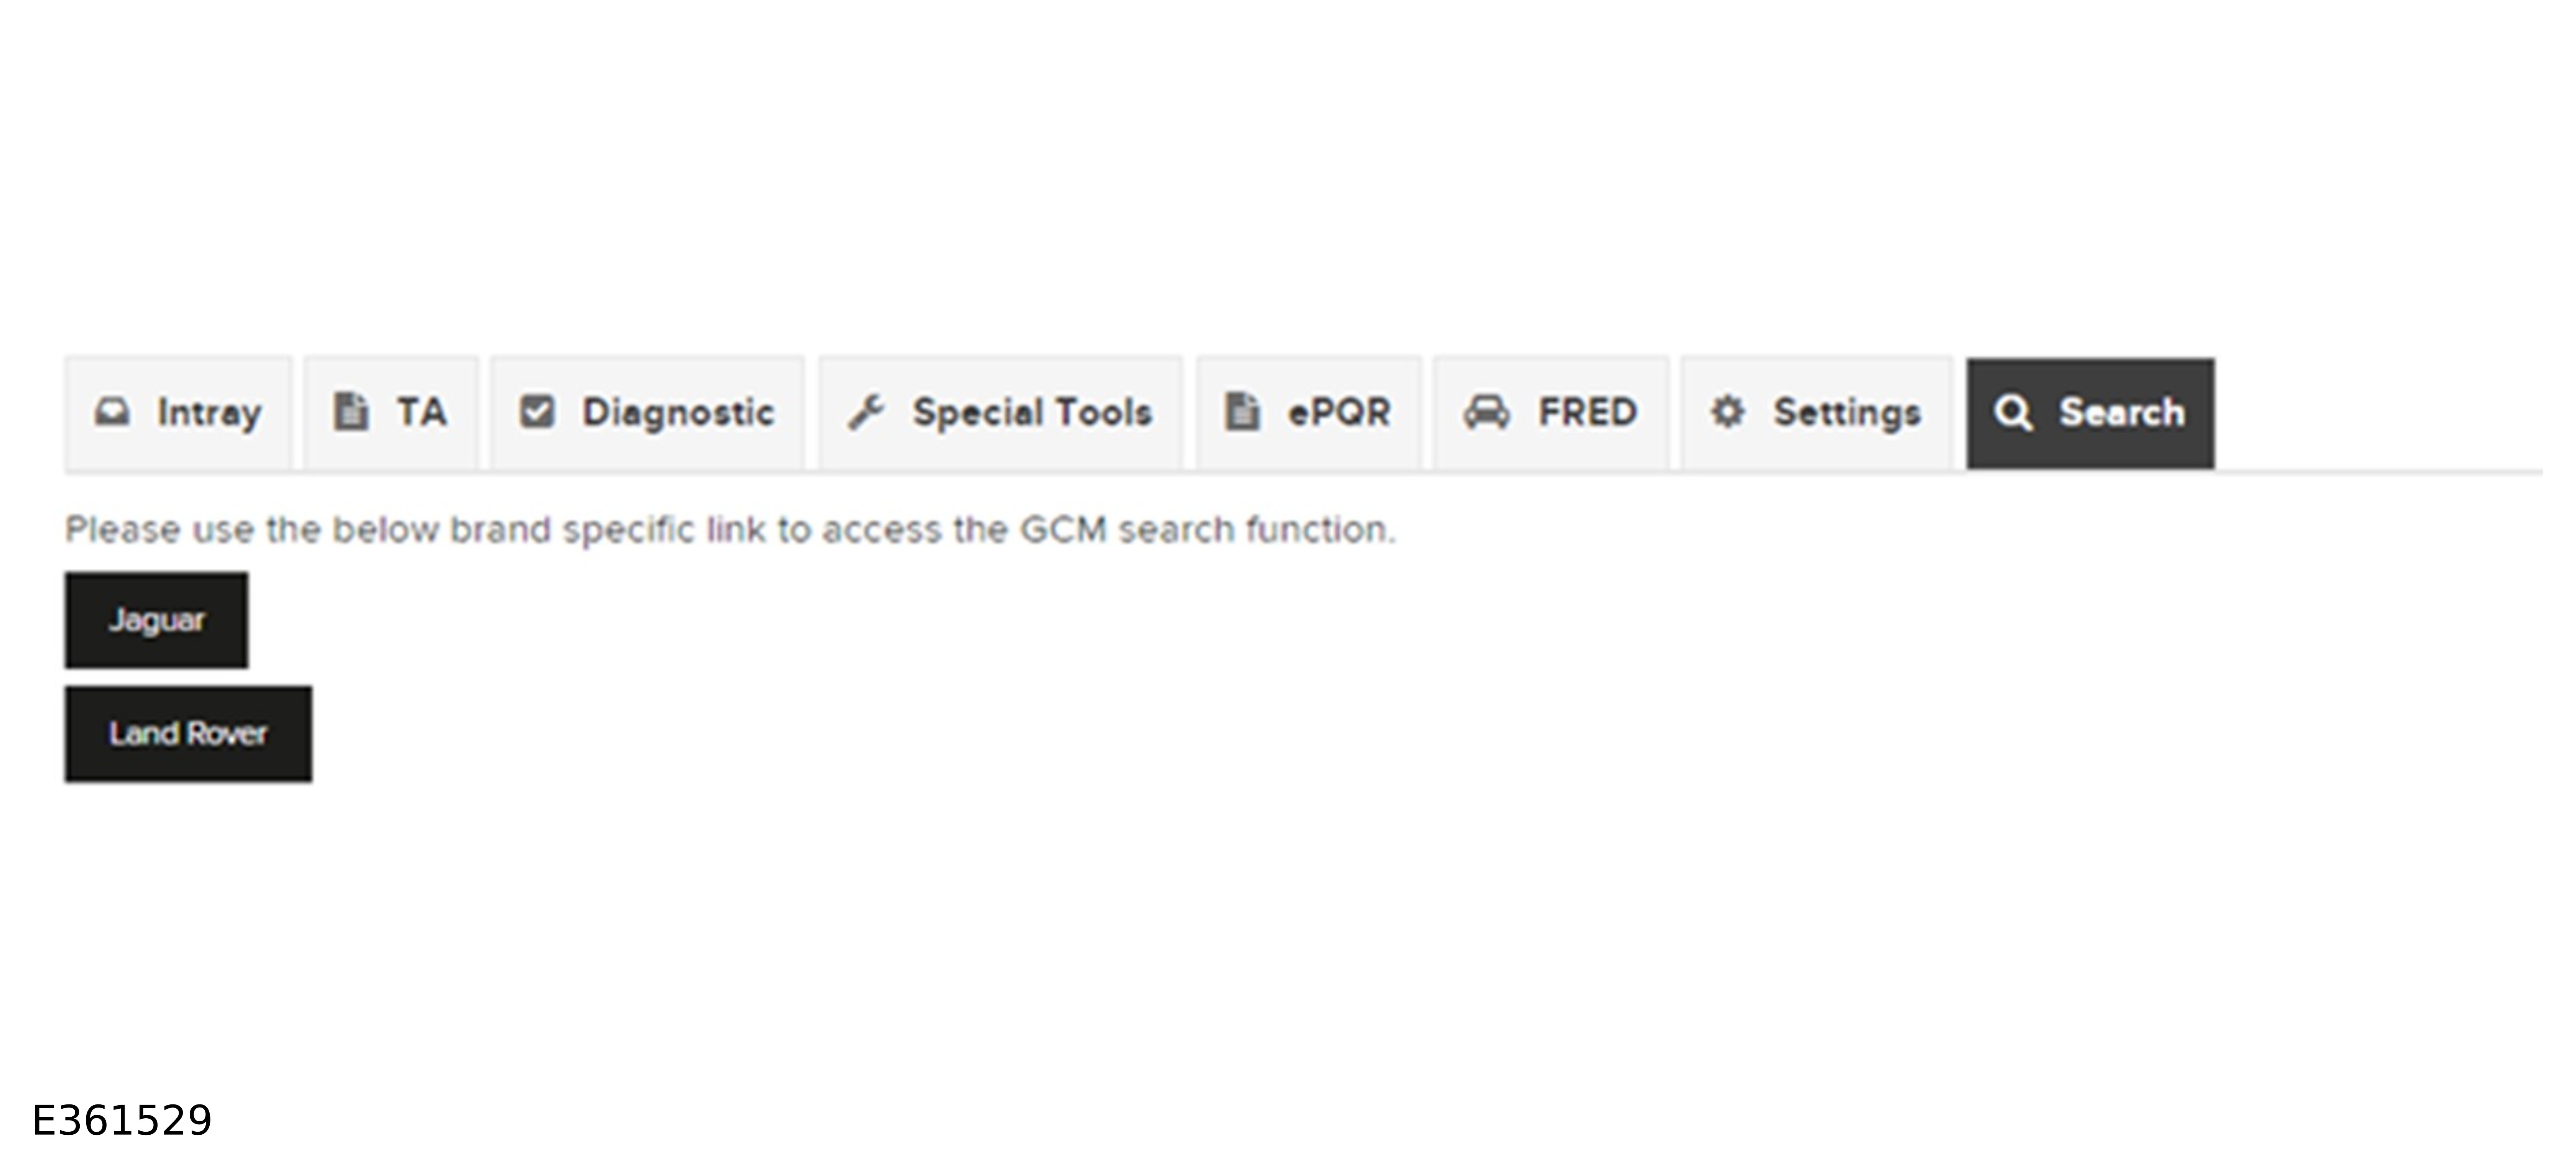Click the Intray inbox tray icon
This screenshot has width=2576, height=1165.
(x=112, y=412)
